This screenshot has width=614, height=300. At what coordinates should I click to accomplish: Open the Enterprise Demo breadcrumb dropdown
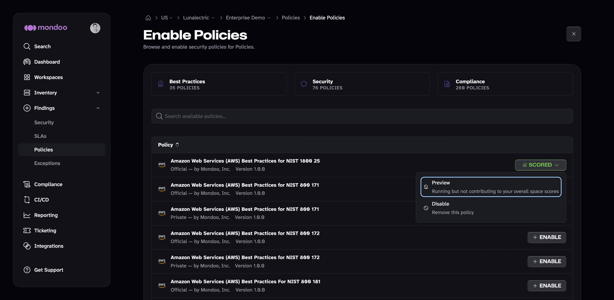(248, 18)
